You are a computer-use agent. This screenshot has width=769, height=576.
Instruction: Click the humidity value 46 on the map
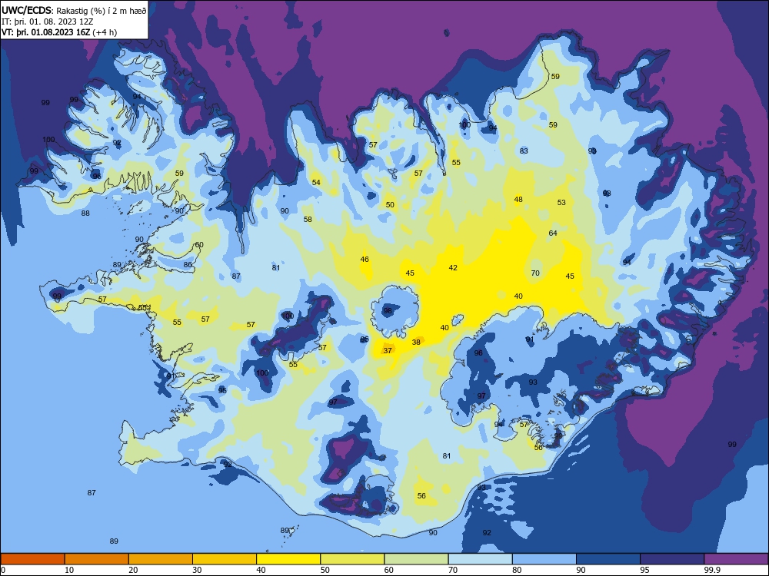pyautogui.click(x=365, y=260)
